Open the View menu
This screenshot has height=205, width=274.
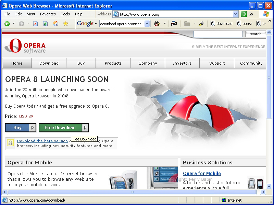[x=31, y=14]
